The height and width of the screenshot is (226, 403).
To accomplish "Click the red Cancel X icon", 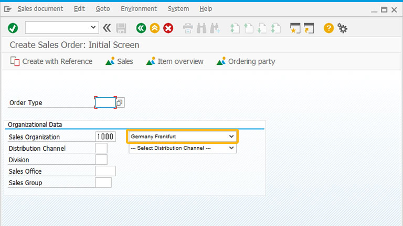I will 168,28.
